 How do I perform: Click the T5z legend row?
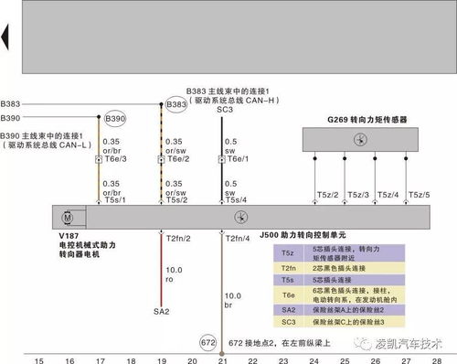click(339, 253)
